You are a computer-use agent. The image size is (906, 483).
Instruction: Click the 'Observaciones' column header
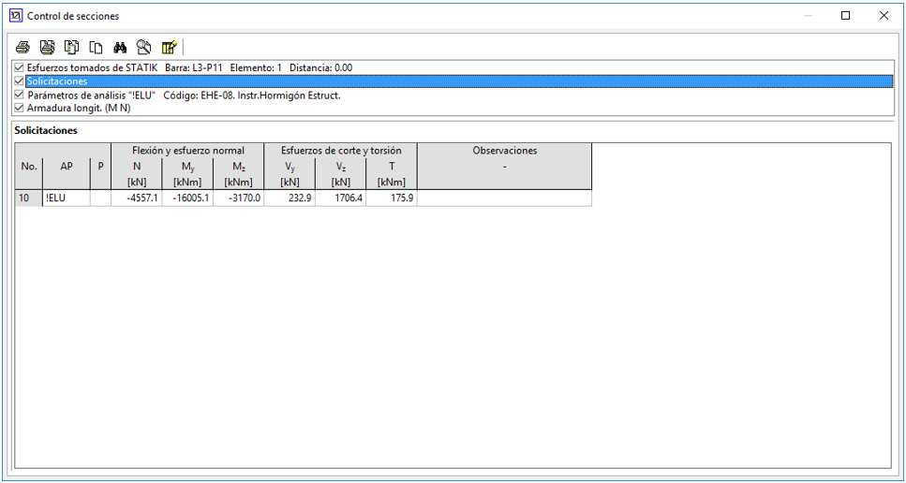coord(504,151)
